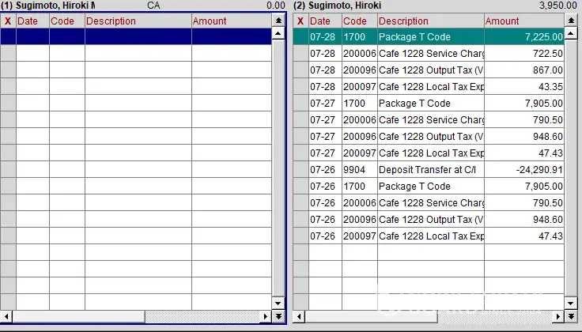This screenshot has height=332, width=582.
Task: Mark the X cell of Deposit Transfer row
Action: point(300,170)
